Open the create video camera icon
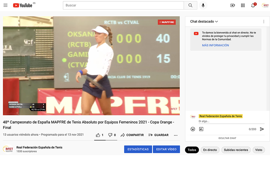The width and height of the screenshot is (270, 179). pos(233,5)
